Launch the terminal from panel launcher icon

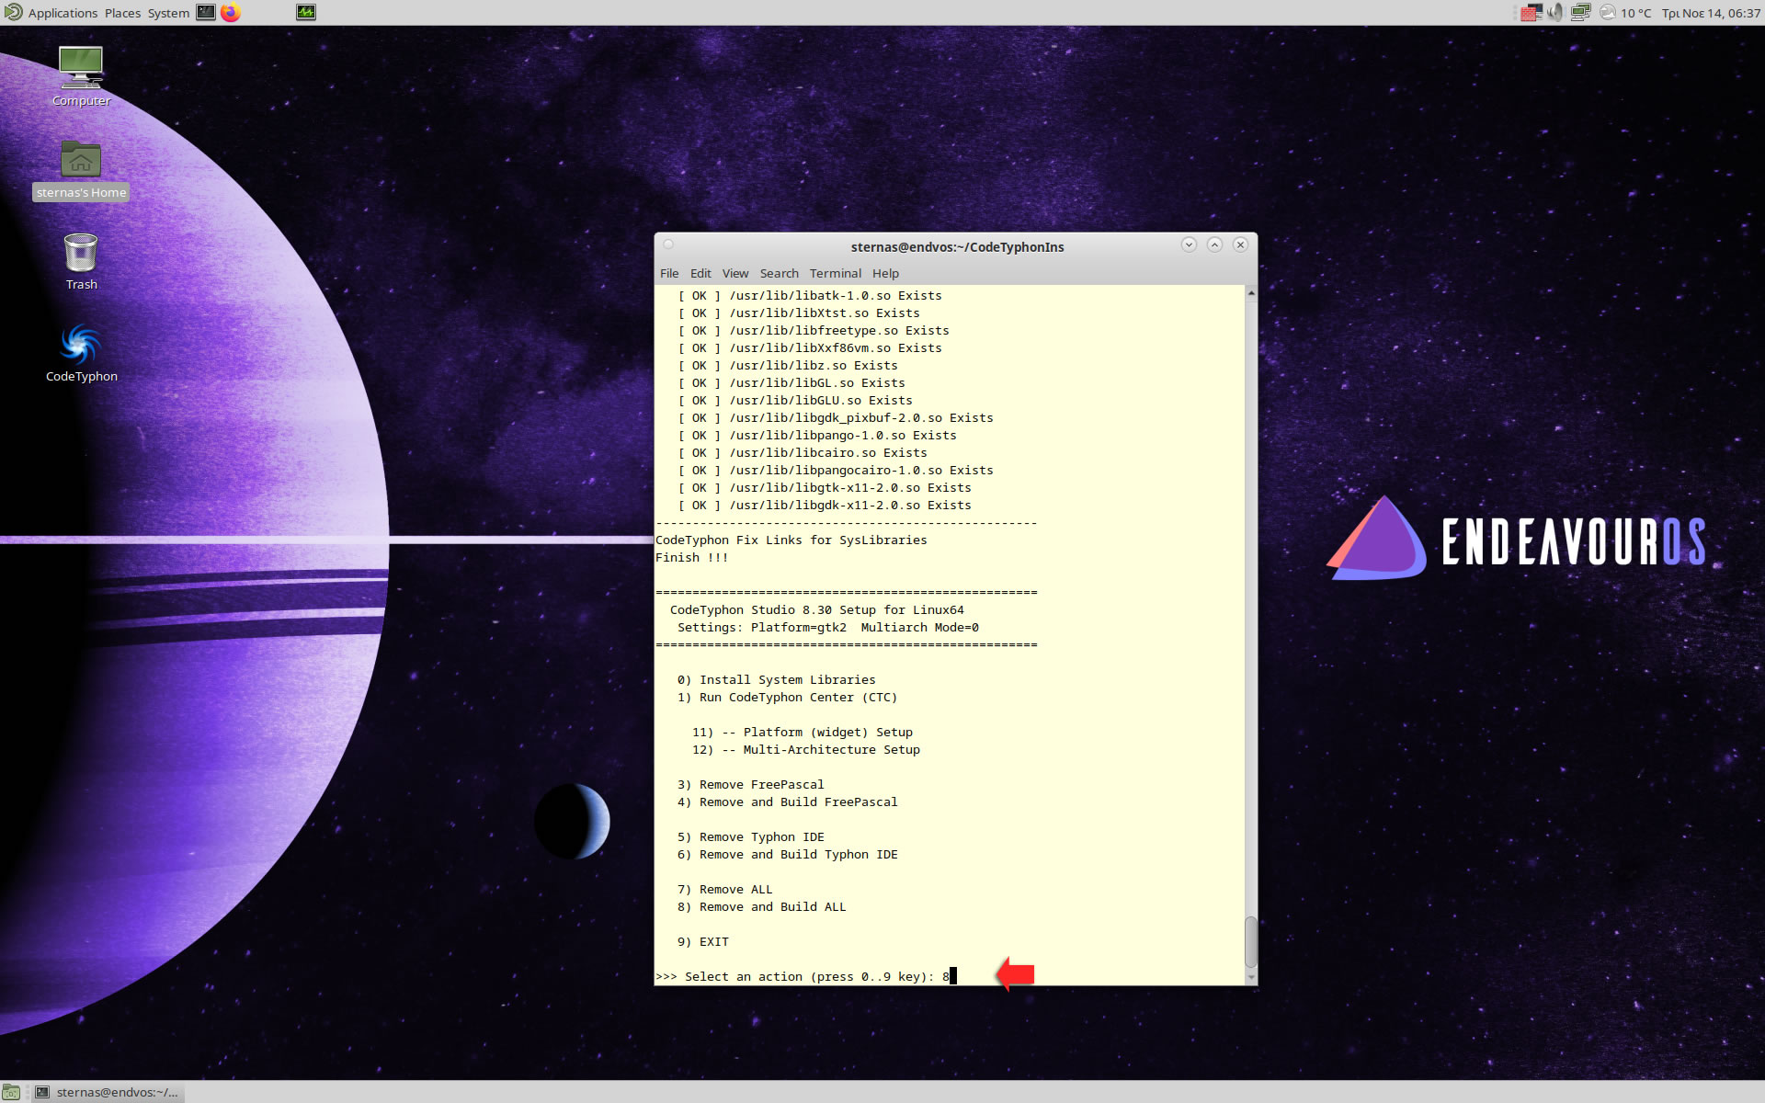[206, 13]
